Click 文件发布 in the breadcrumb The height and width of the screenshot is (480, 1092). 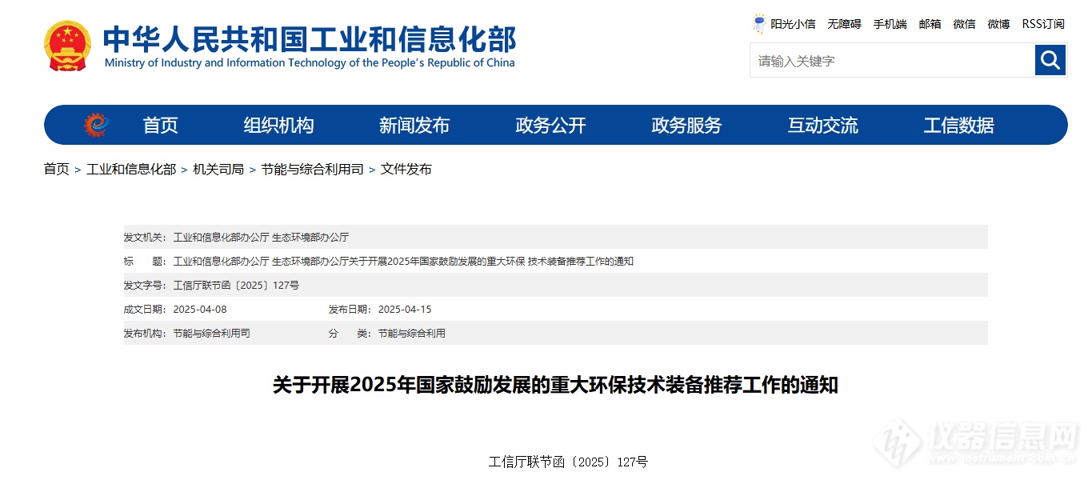click(406, 169)
